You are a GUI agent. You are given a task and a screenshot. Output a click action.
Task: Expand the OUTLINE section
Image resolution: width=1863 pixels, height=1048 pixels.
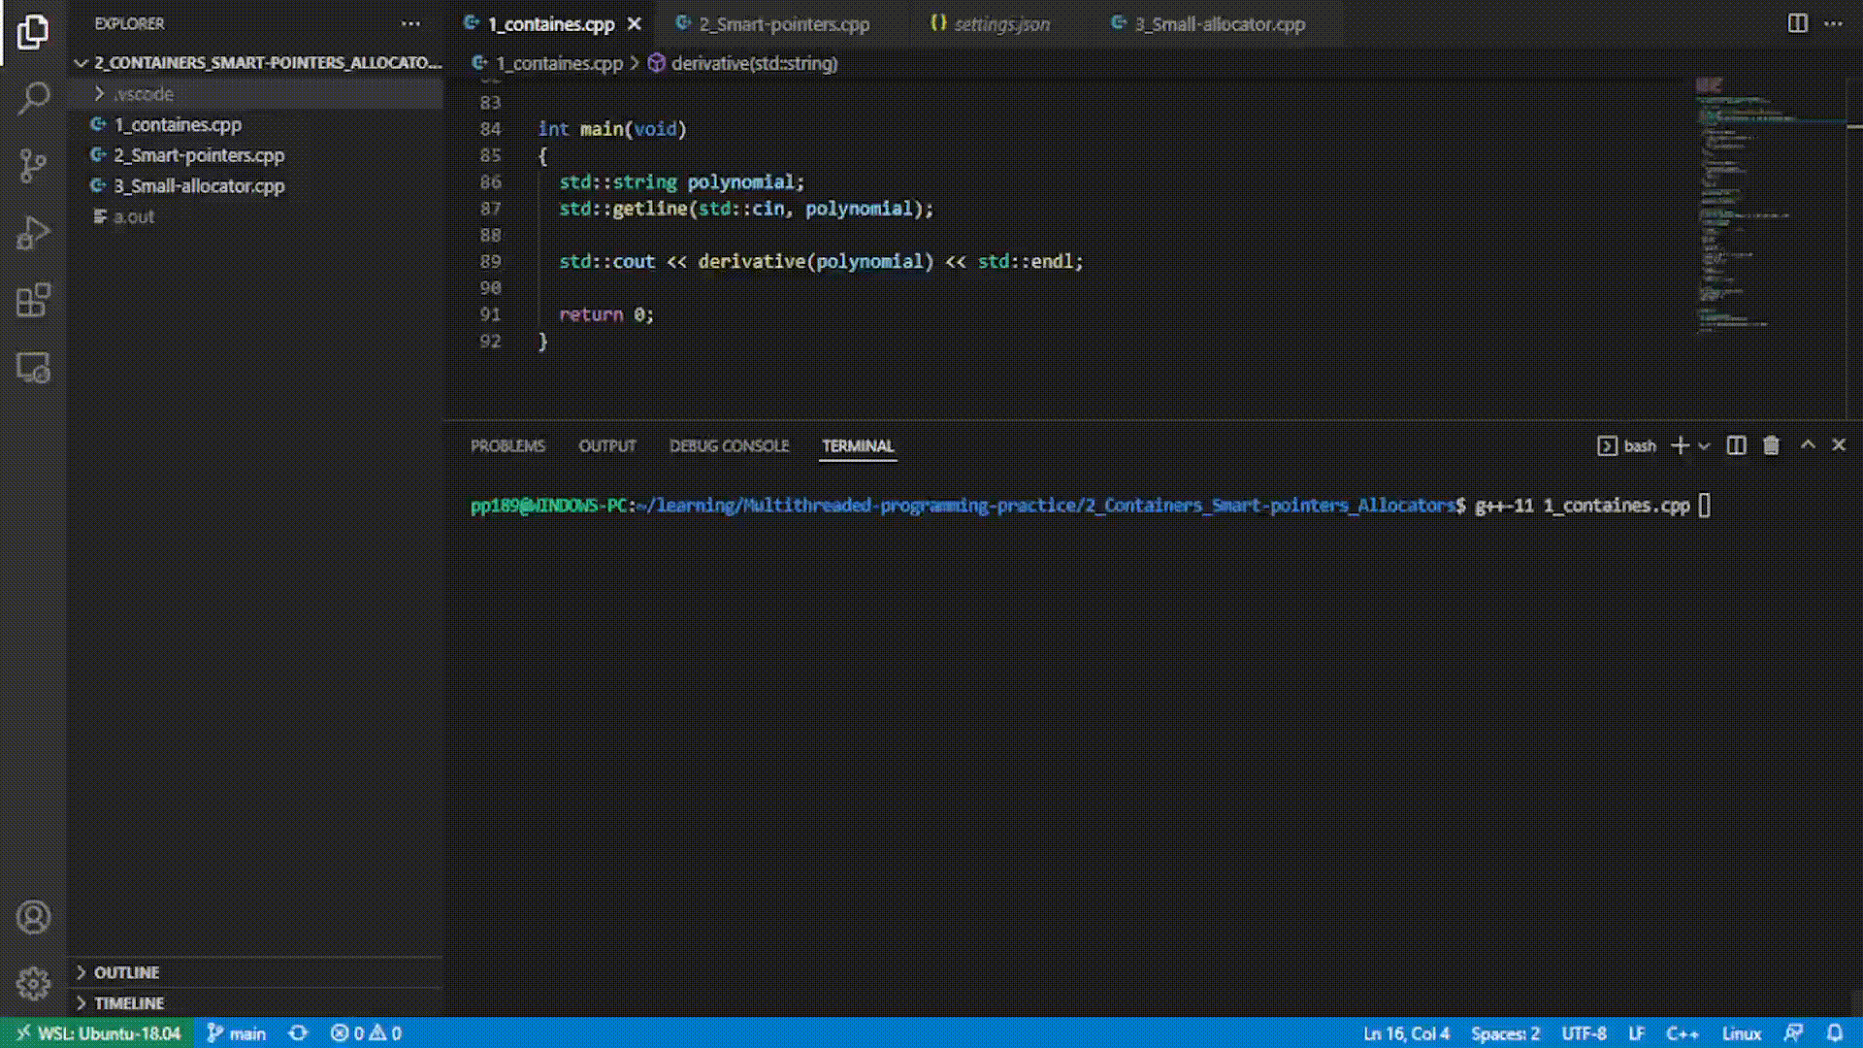coord(126,972)
